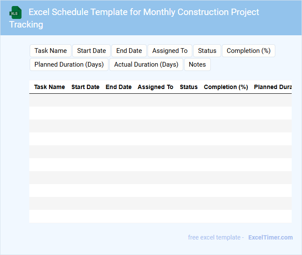Viewport: 302px width, 255px height.
Task: Click the Start Date column header
Action: click(85, 87)
